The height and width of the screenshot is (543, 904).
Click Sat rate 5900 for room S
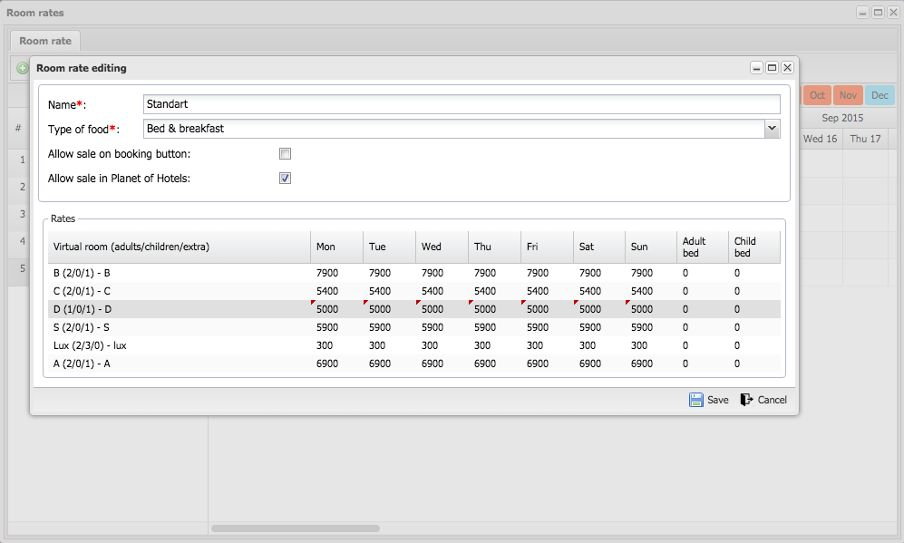click(590, 327)
